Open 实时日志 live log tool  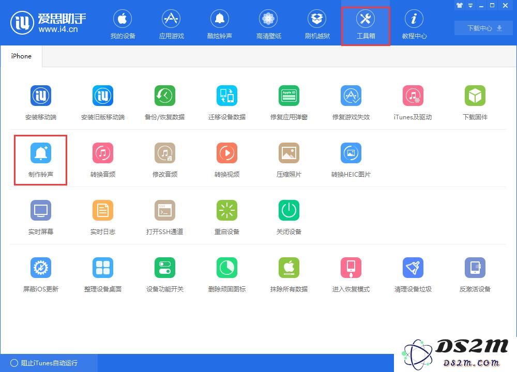pyautogui.click(x=103, y=217)
